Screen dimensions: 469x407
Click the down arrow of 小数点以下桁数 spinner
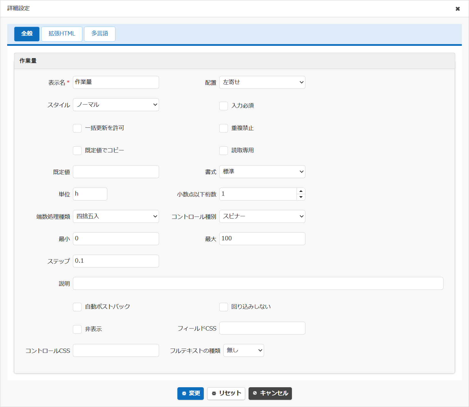[x=301, y=197]
